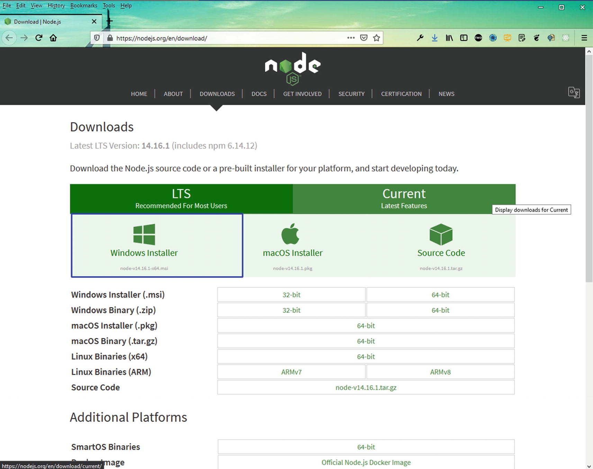Click the GNOME footprint extension icon
Image resolution: width=593 pixels, height=469 pixels.
(x=536, y=38)
